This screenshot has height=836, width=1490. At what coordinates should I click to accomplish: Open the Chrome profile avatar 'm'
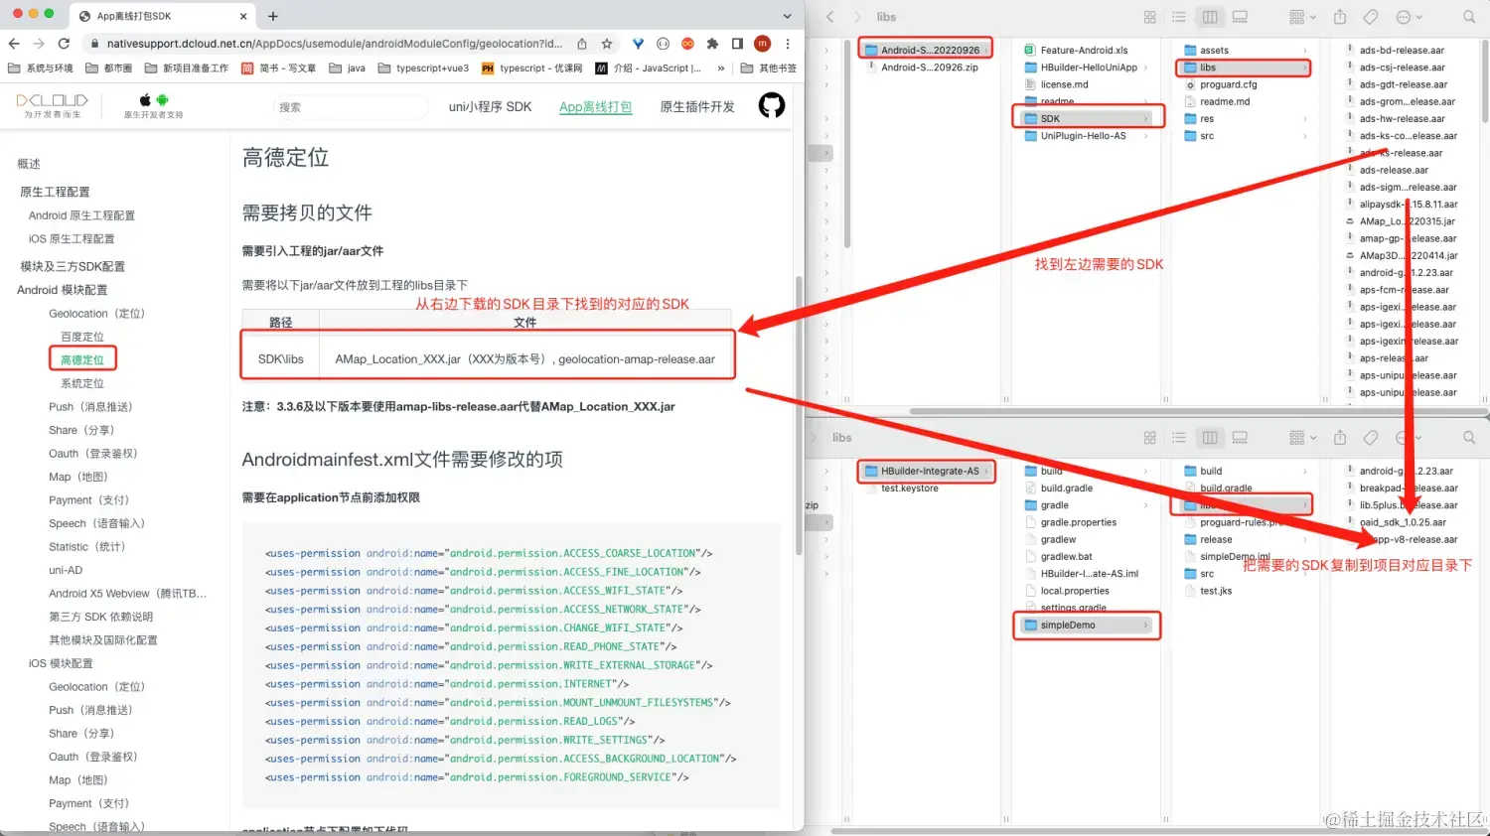point(762,44)
